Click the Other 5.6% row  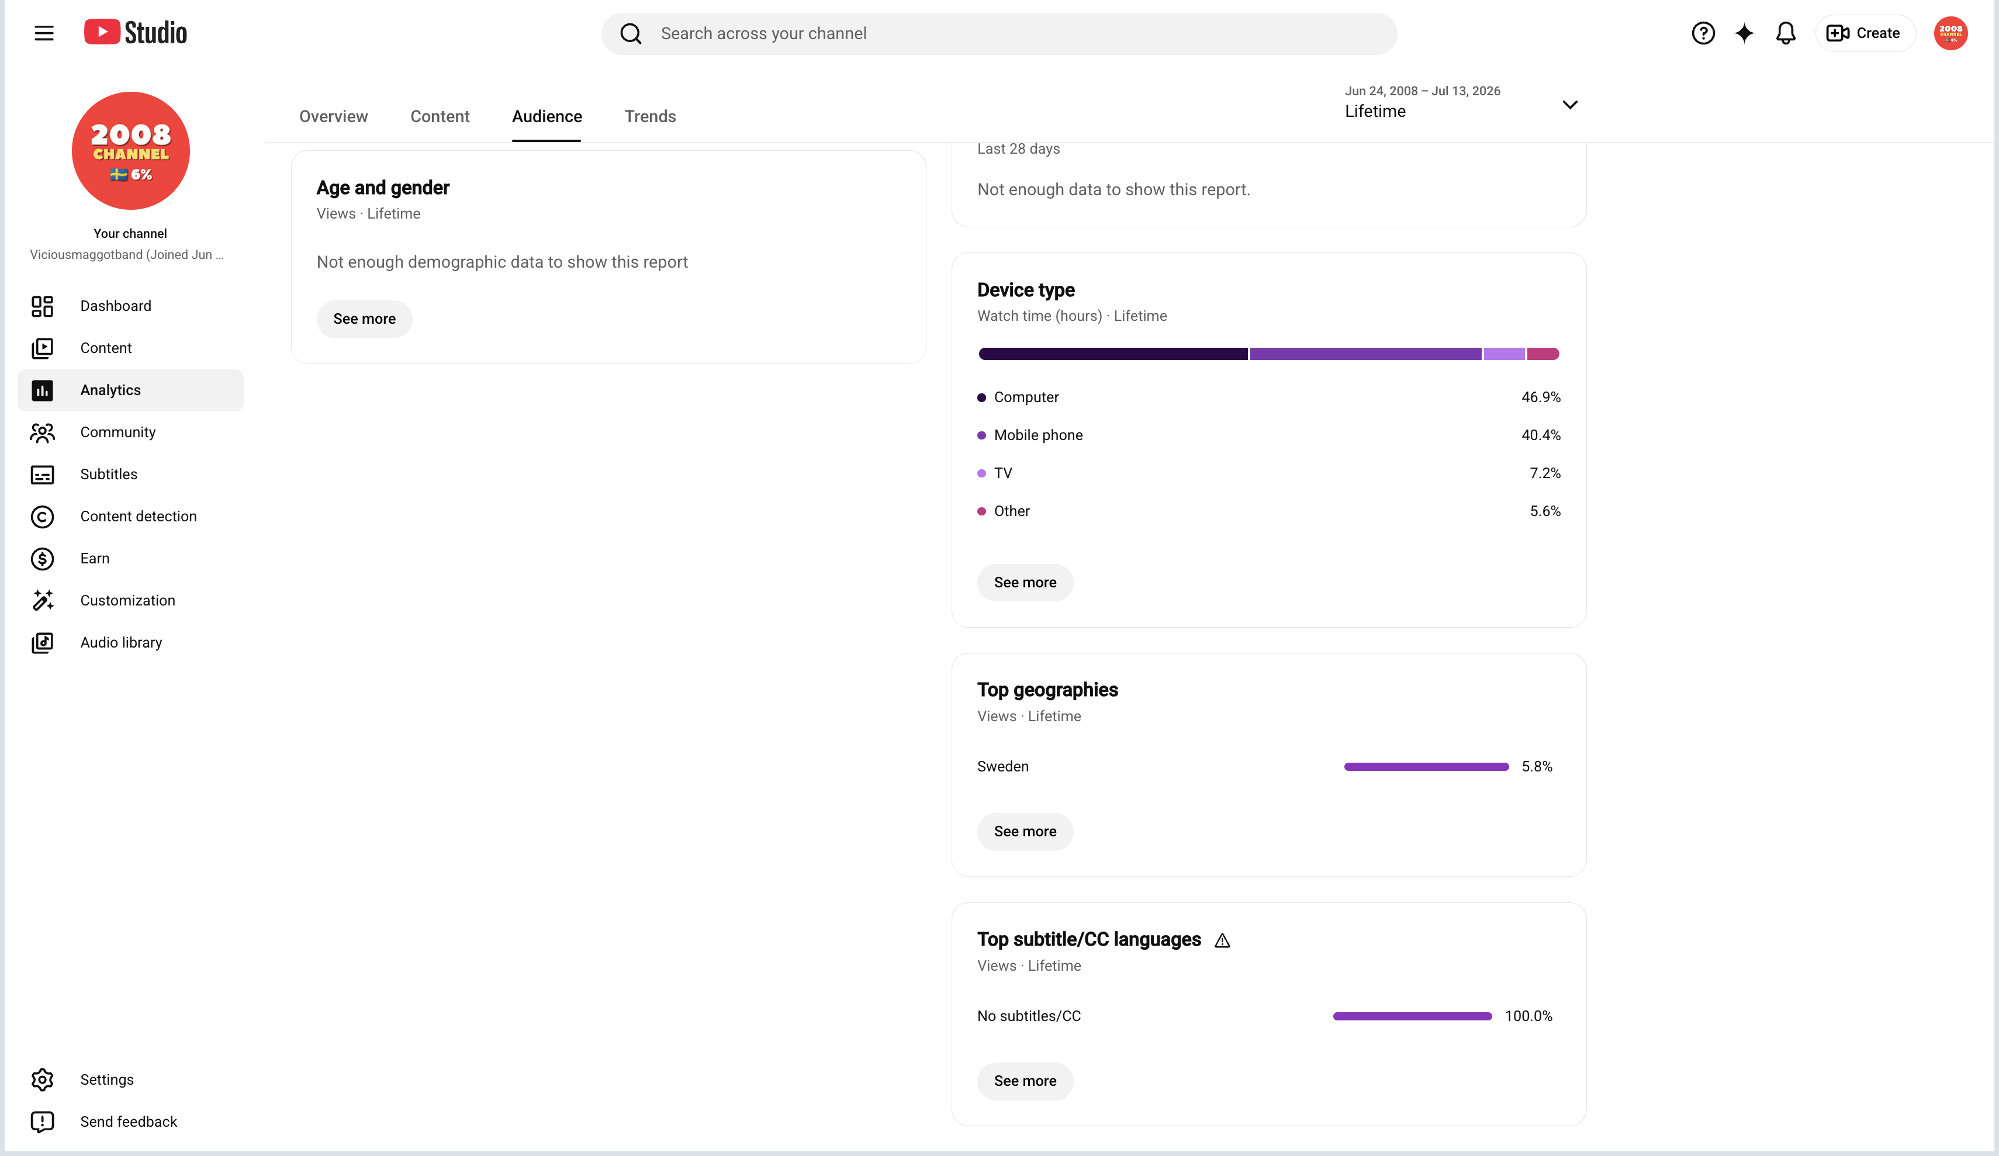(1268, 512)
